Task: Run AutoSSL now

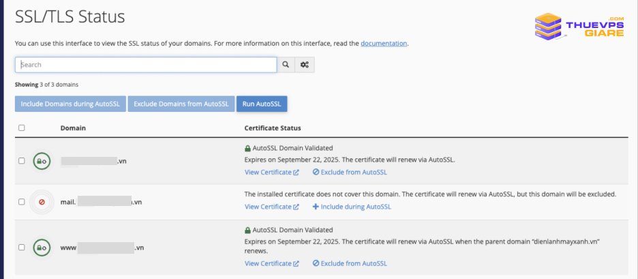Action: [262, 104]
